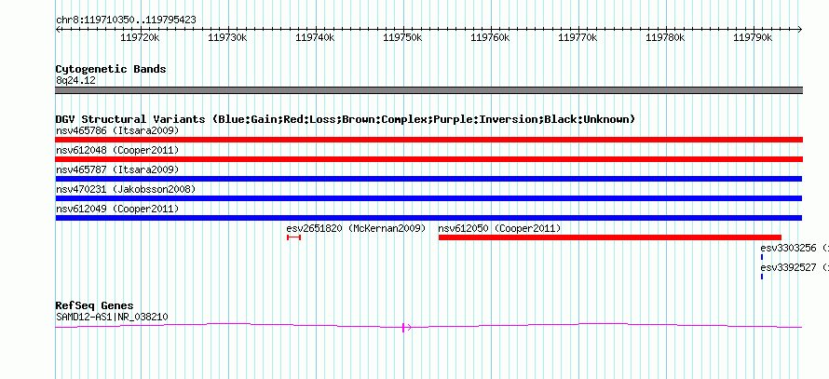This screenshot has width=829, height=379.
Task: Click the 119790k ruler tick label
Action: (754, 38)
